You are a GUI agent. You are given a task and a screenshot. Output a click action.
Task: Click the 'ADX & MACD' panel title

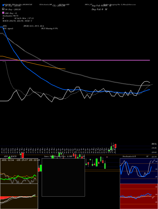[10, 156]
